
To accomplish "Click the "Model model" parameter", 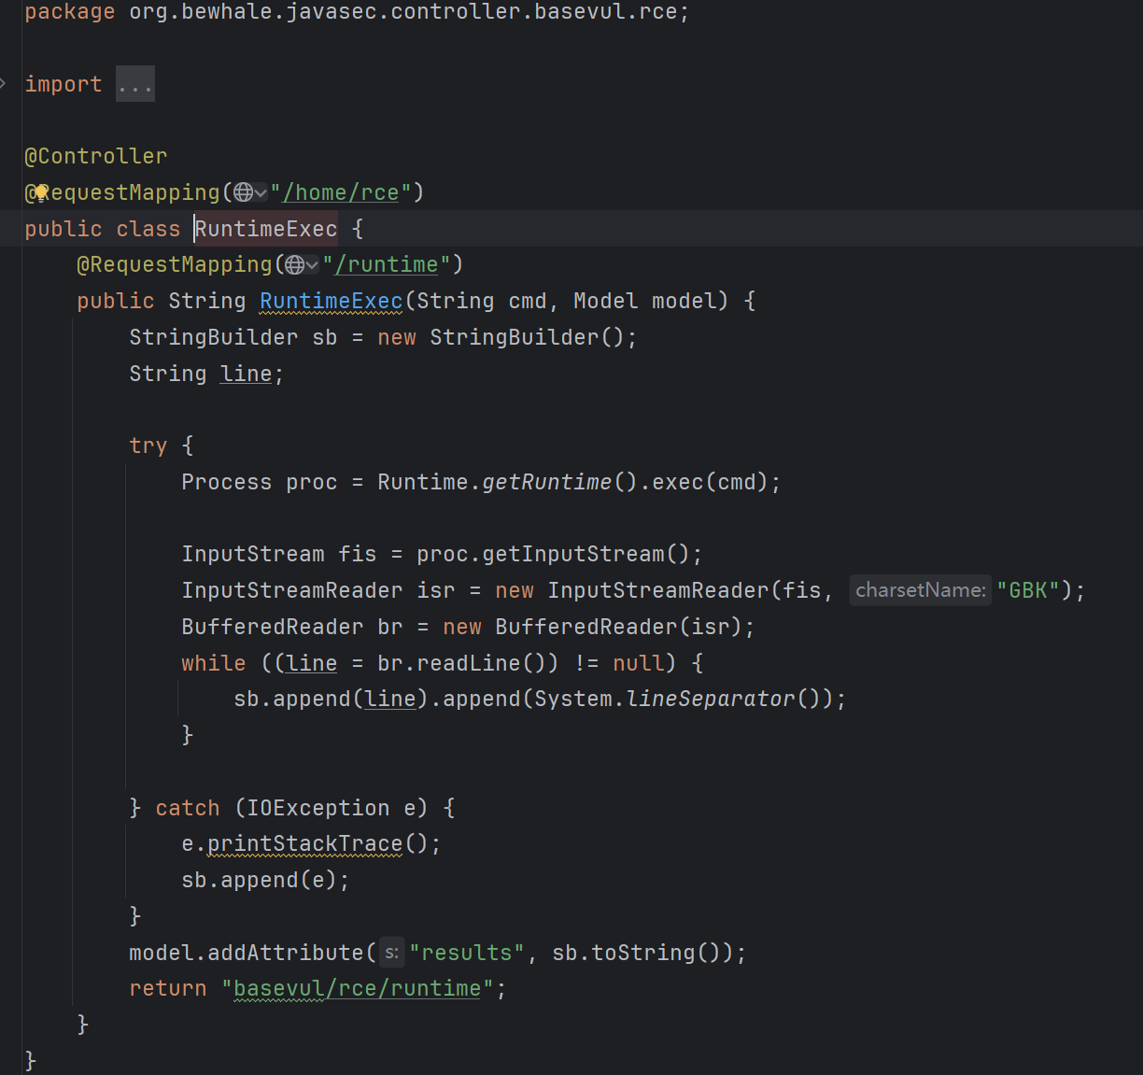I will [x=644, y=301].
